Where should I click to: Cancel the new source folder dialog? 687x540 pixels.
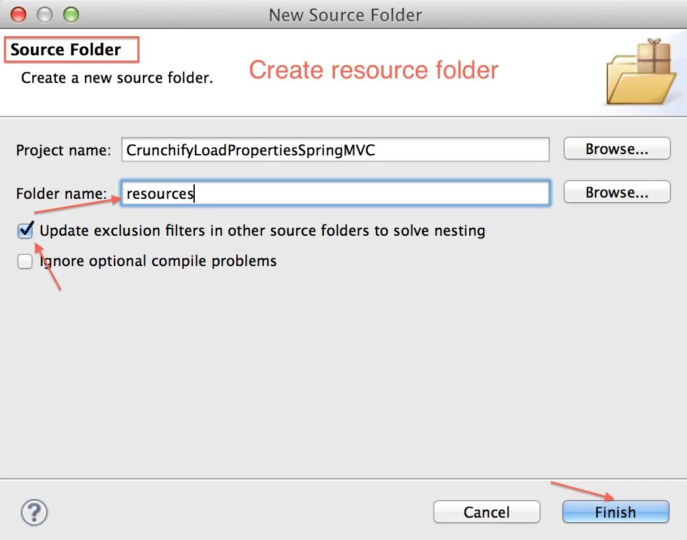486,512
